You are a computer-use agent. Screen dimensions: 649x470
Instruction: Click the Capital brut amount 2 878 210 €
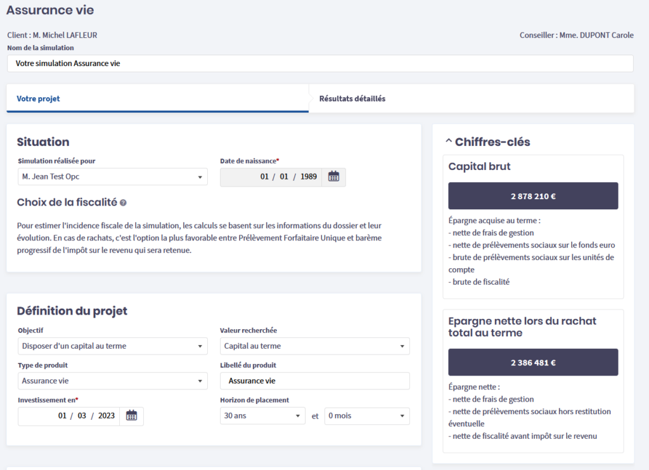click(533, 196)
